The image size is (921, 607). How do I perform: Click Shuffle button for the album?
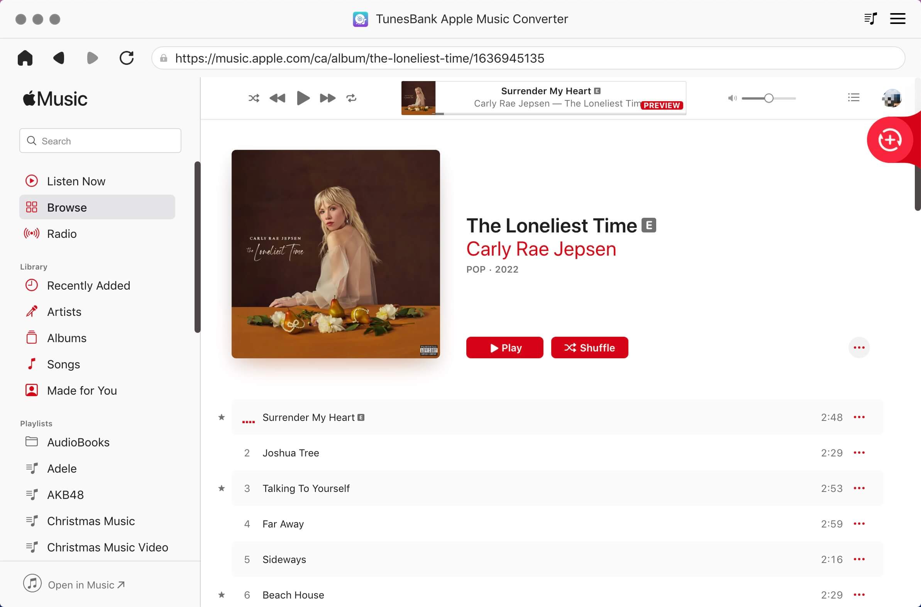click(x=589, y=348)
